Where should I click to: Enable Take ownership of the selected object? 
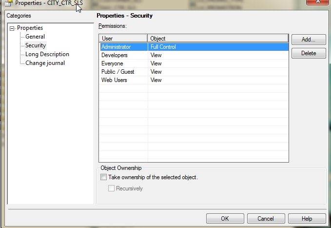coord(104,177)
